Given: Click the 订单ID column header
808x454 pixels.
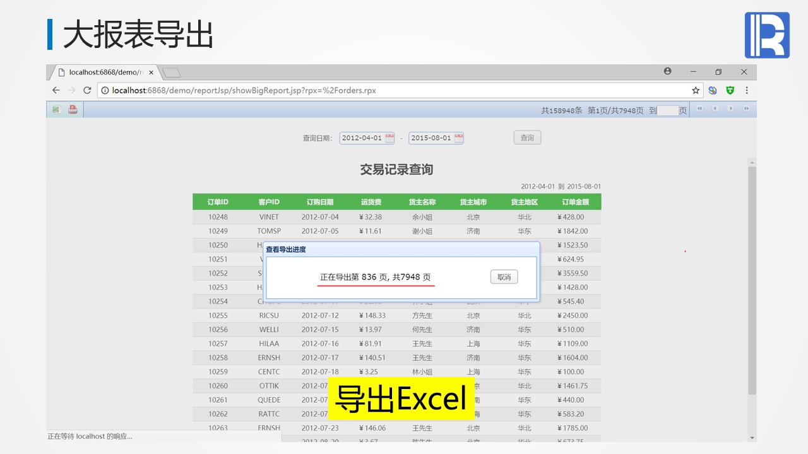Looking at the screenshot, I should coord(218,202).
